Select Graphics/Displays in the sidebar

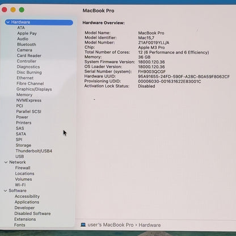[34, 89]
